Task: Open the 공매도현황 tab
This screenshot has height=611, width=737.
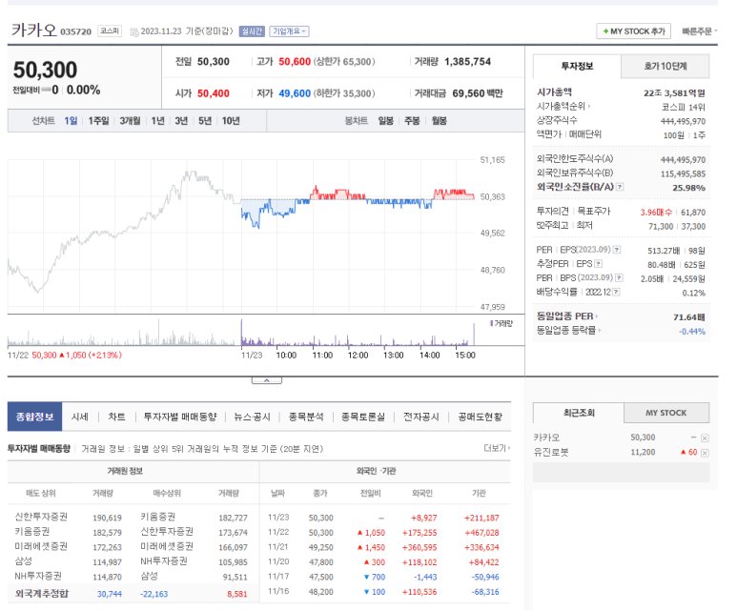Action: coord(480,417)
